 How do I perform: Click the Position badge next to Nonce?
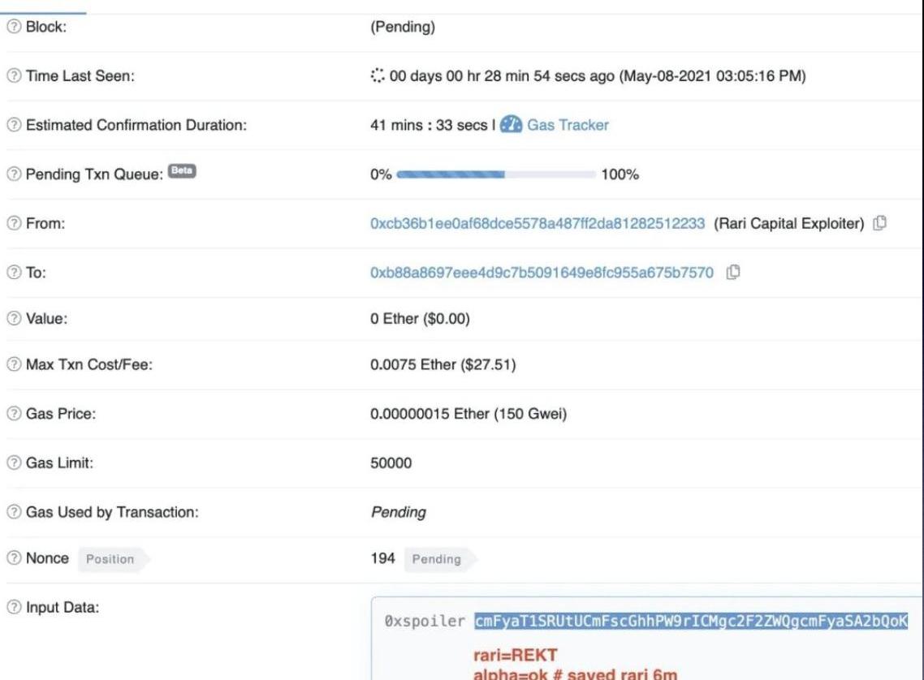pos(112,559)
